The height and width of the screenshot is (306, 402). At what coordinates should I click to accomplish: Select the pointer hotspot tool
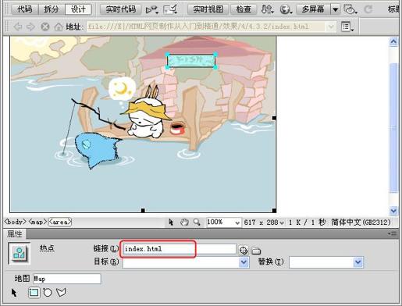[x=14, y=293]
